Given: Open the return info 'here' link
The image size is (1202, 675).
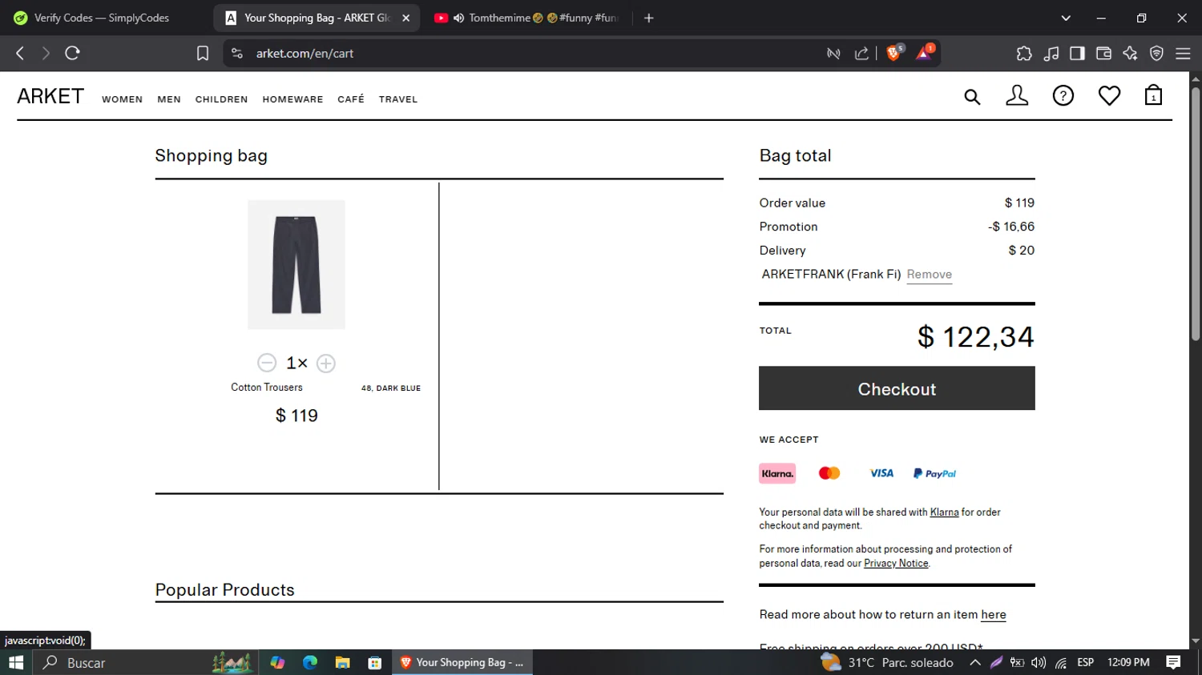Looking at the screenshot, I should (x=994, y=615).
